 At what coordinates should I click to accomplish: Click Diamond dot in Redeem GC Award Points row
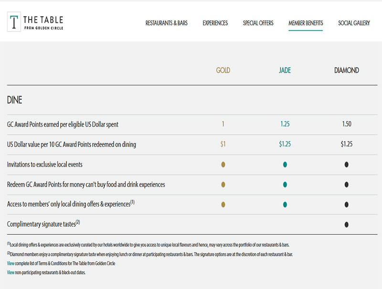(x=347, y=185)
